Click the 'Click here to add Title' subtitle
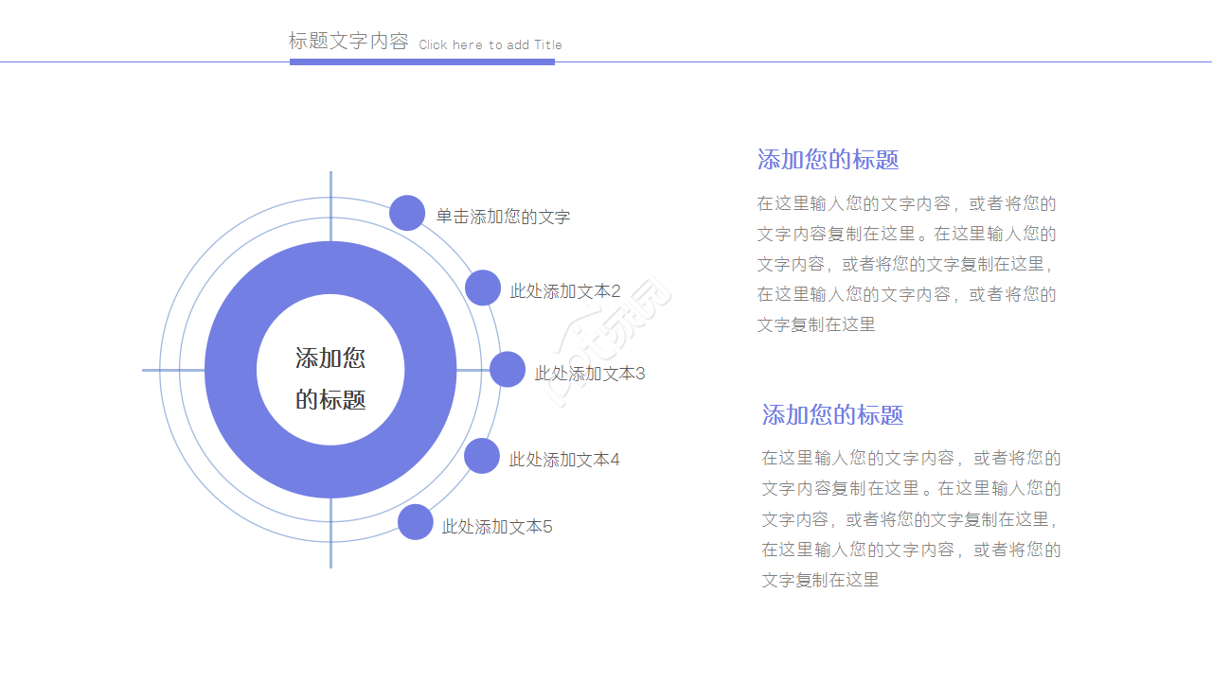The image size is (1212, 681). coord(490,44)
